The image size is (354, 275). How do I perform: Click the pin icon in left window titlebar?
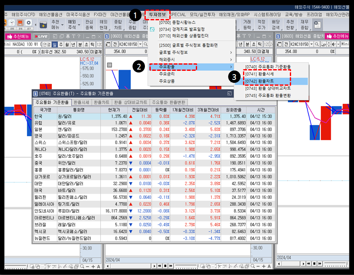point(68,36)
